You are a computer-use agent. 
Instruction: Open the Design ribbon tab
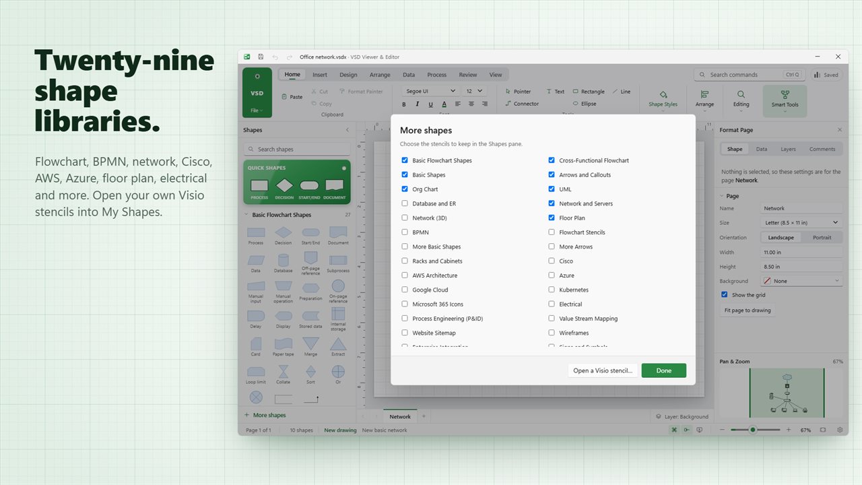tap(348, 75)
